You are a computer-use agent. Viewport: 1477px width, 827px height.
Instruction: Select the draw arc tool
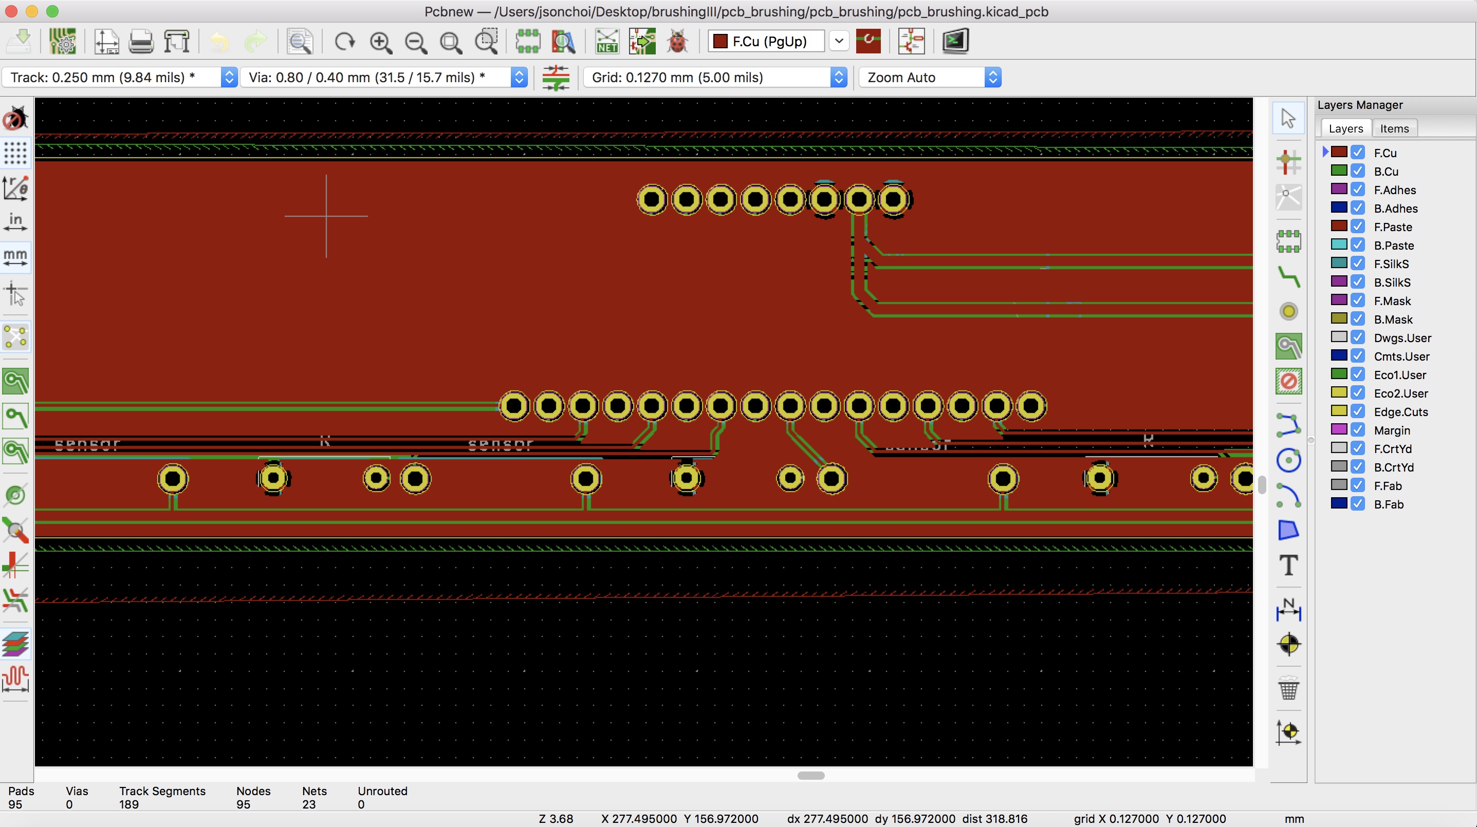[1288, 495]
